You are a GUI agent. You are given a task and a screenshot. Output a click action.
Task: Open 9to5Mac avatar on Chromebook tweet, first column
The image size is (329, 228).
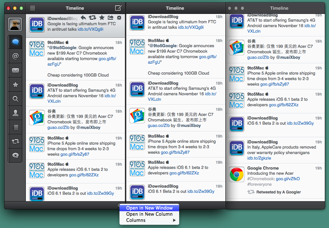point(37,49)
